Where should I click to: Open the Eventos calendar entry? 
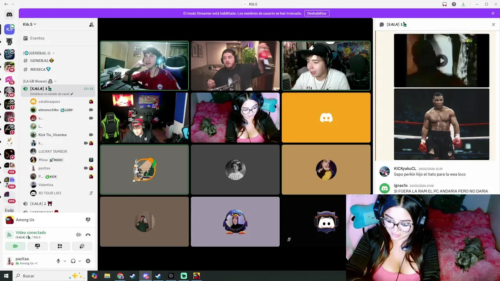pos(59,38)
